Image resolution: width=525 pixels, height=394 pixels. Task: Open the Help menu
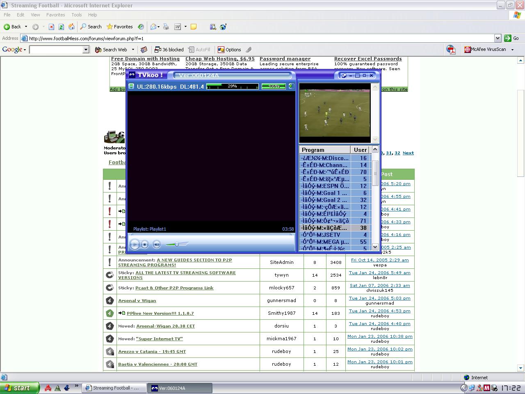93,15
